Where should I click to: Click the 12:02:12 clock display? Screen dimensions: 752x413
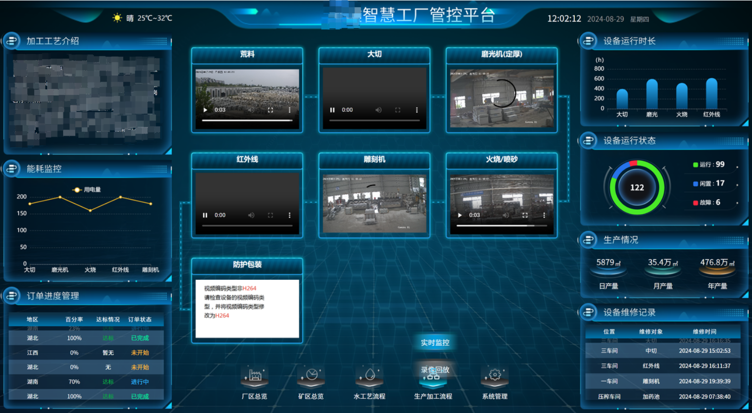[x=564, y=19]
